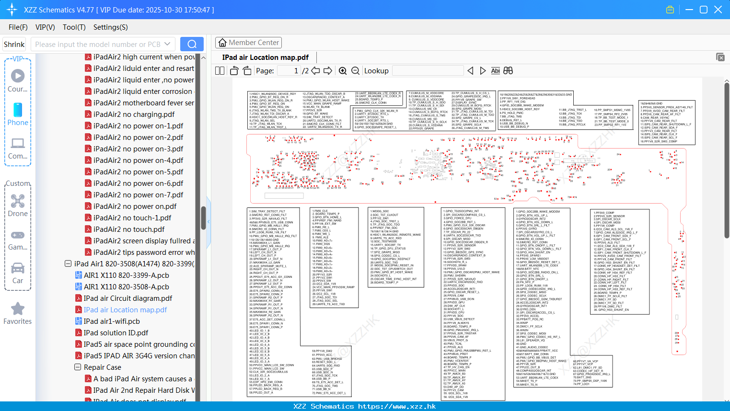Open iPadAir2 screen display fullred file
The image size is (730, 411).
[144, 240]
